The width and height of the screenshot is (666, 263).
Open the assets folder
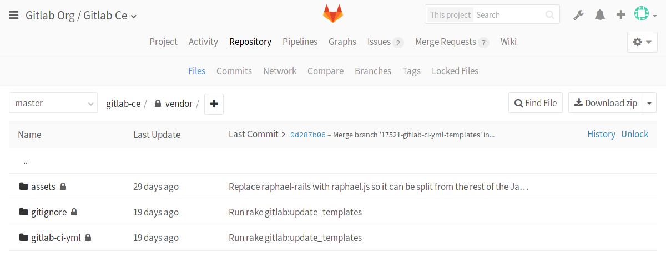pyautogui.click(x=43, y=187)
